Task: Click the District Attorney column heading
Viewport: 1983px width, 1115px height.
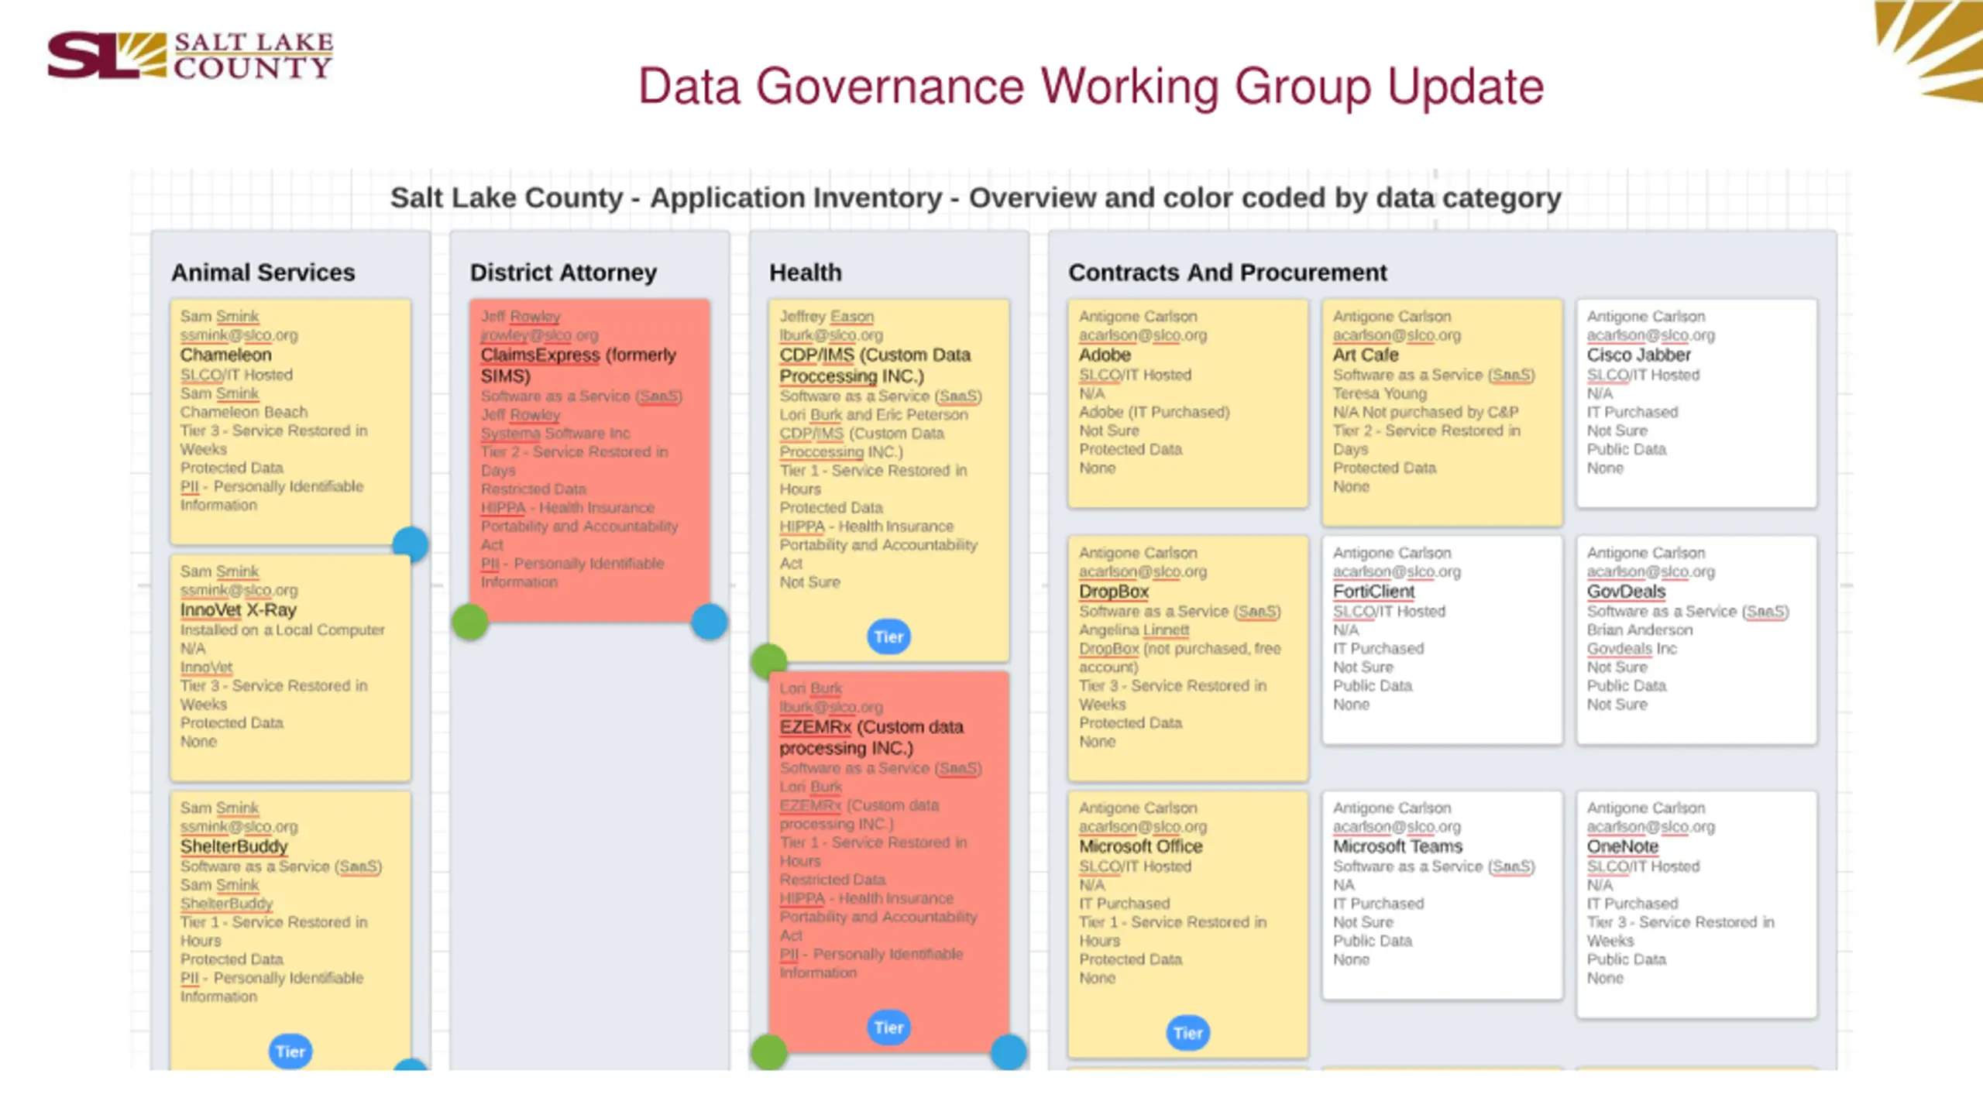Action: point(563,273)
